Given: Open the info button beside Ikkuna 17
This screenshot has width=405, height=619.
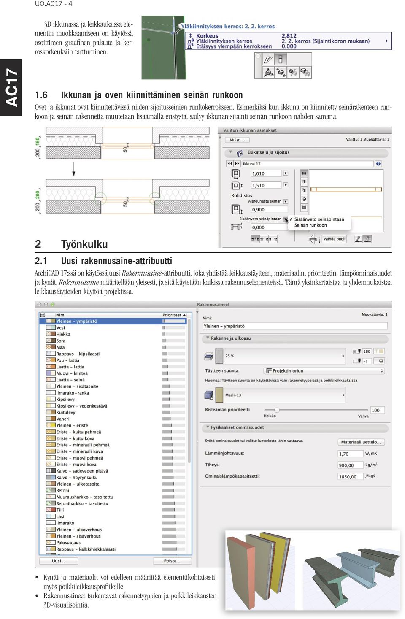Looking at the screenshot, I should [378, 164].
